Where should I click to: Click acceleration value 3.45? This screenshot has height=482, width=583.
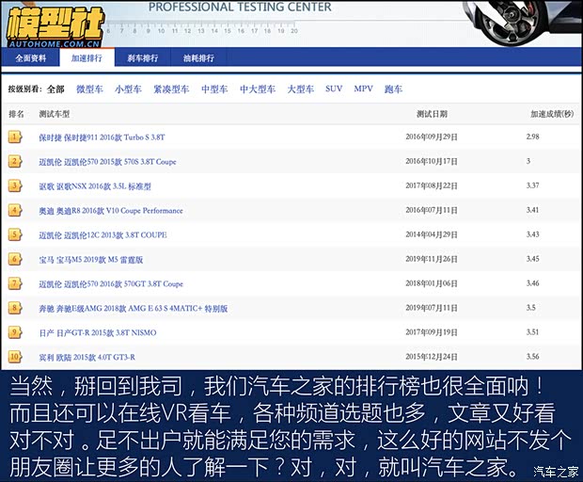tap(532, 259)
